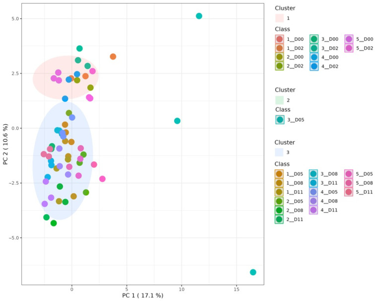Viewport: 375px width, 301px height.
Task: Select the 5__D11 legend swatch
Action: (x=349, y=192)
